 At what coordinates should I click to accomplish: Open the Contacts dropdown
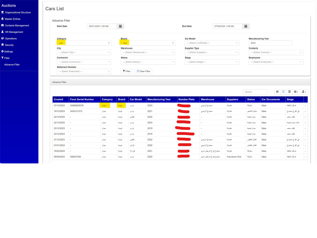(276, 52)
